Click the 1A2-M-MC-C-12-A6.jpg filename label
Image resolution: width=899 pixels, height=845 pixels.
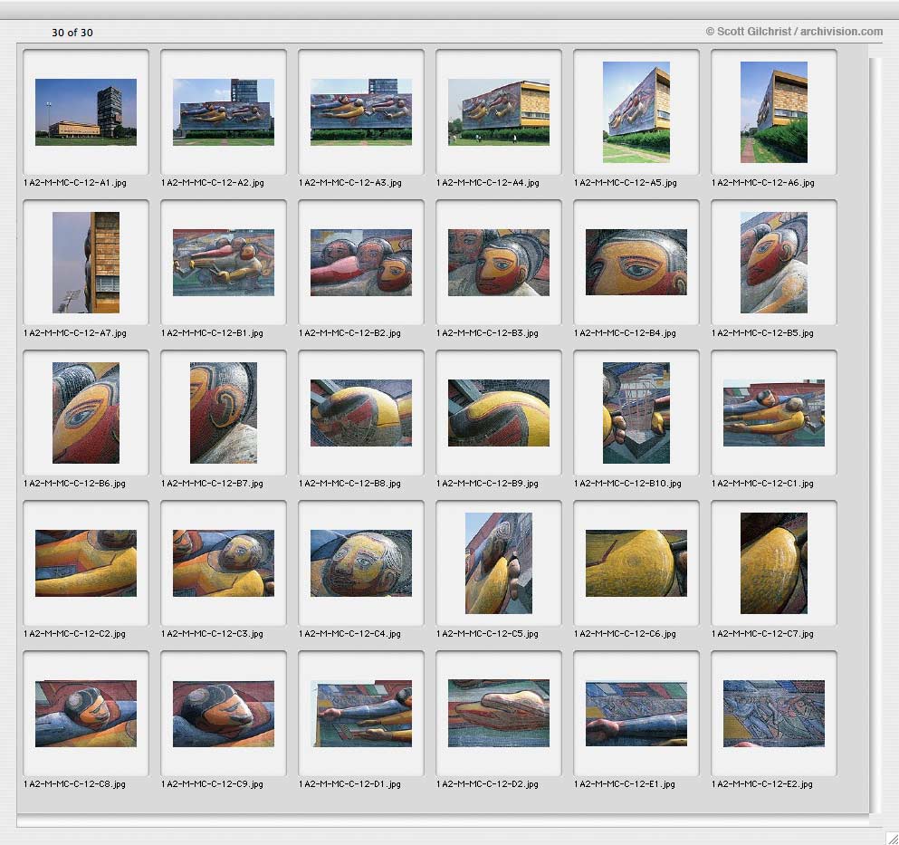(763, 183)
